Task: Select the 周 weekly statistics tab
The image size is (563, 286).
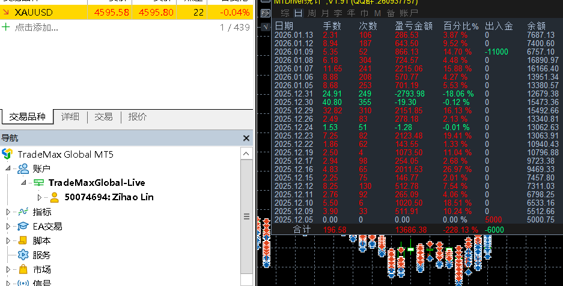Action: tap(312, 13)
